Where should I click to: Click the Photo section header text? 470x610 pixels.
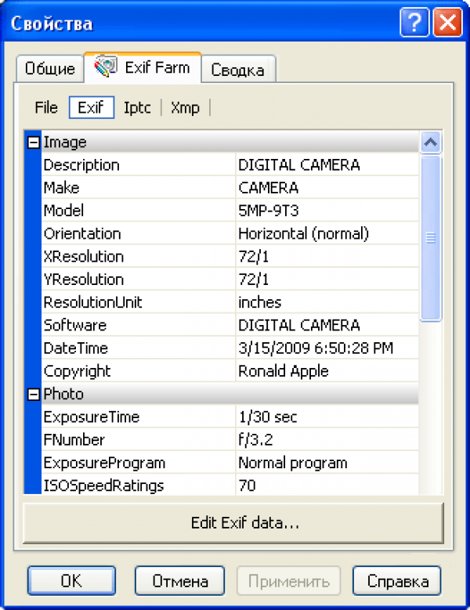[63, 394]
